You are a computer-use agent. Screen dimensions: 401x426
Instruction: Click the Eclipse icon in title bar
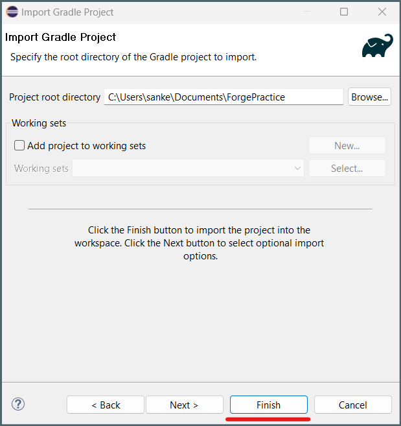tap(12, 12)
